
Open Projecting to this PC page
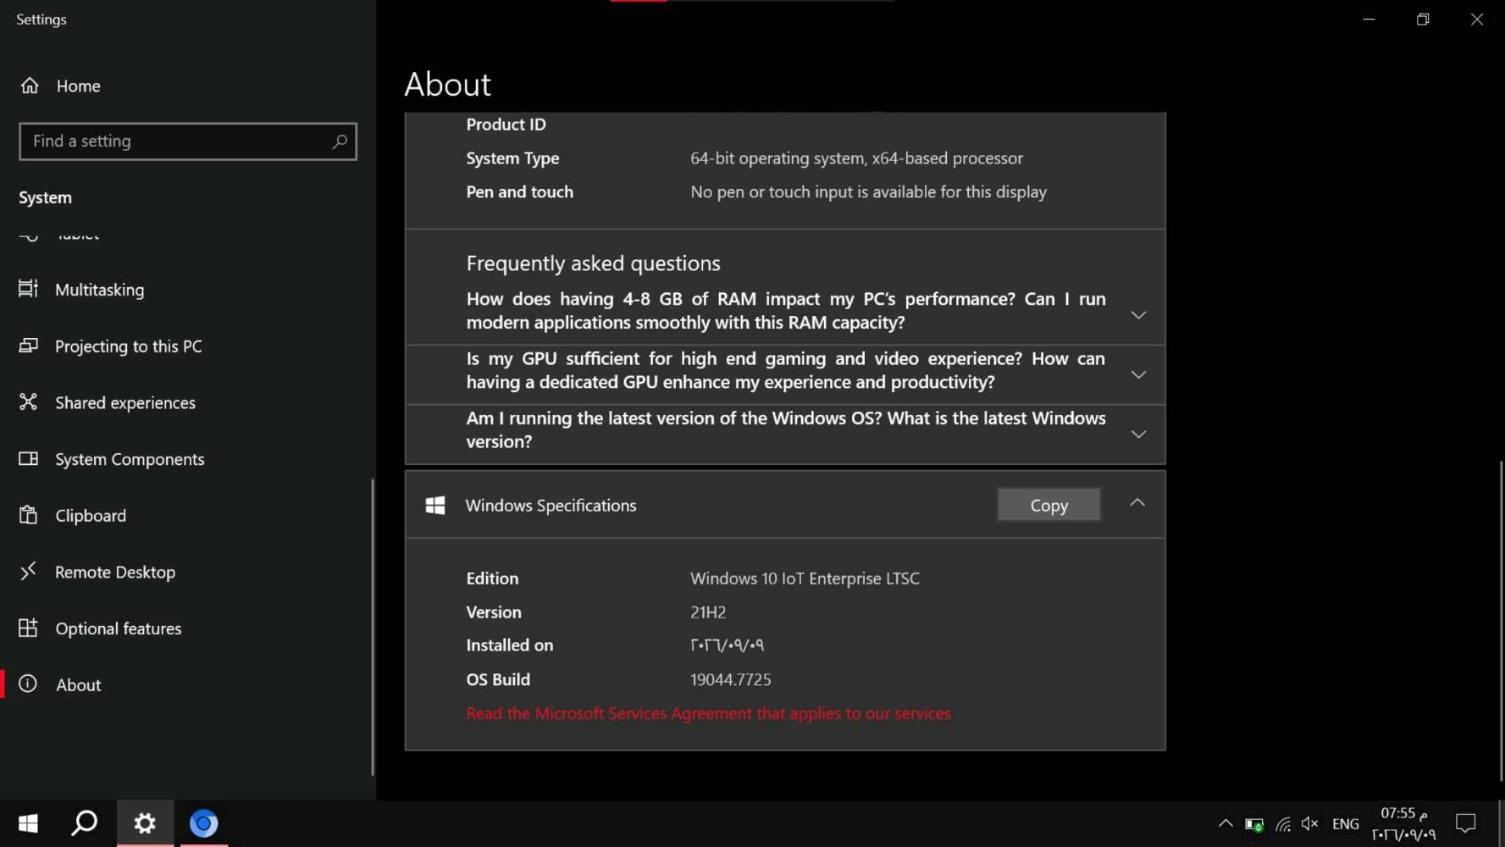point(129,346)
